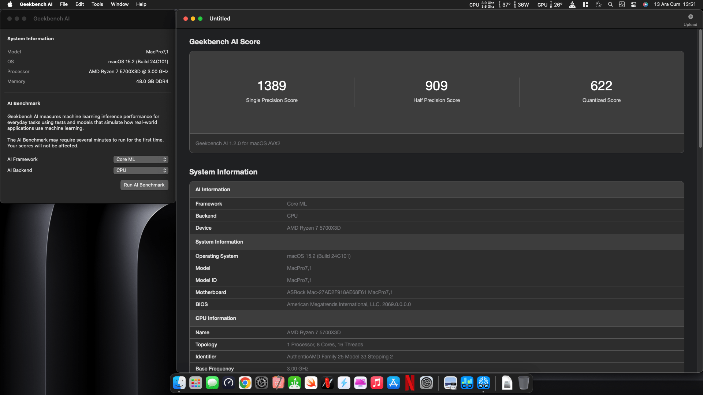Open Swift Playgrounds from the dock
703x395 pixels.
(x=311, y=383)
